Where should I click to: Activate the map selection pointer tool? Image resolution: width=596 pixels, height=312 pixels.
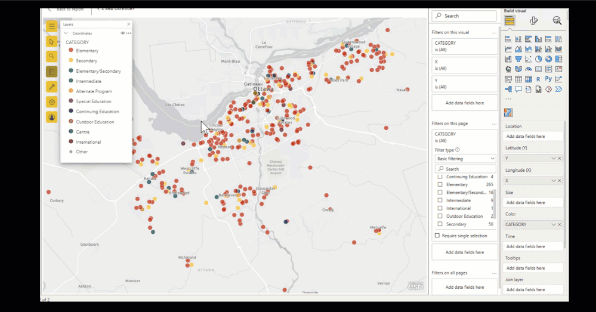(x=52, y=41)
